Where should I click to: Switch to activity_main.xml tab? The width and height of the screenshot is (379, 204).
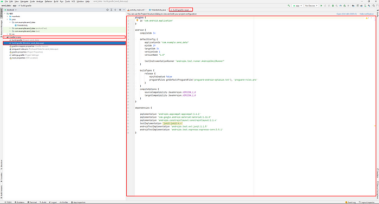137,10
